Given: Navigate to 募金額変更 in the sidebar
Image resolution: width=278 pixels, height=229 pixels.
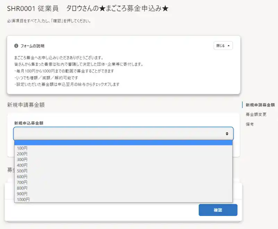Looking at the screenshot, I should coord(256,114).
